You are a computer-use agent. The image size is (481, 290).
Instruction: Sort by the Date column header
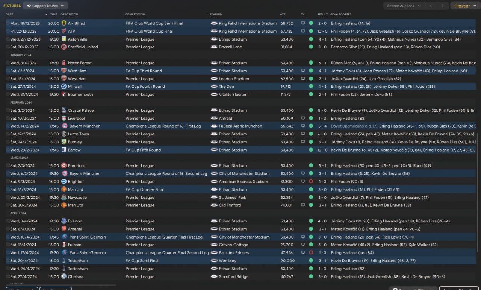pos(9,14)
